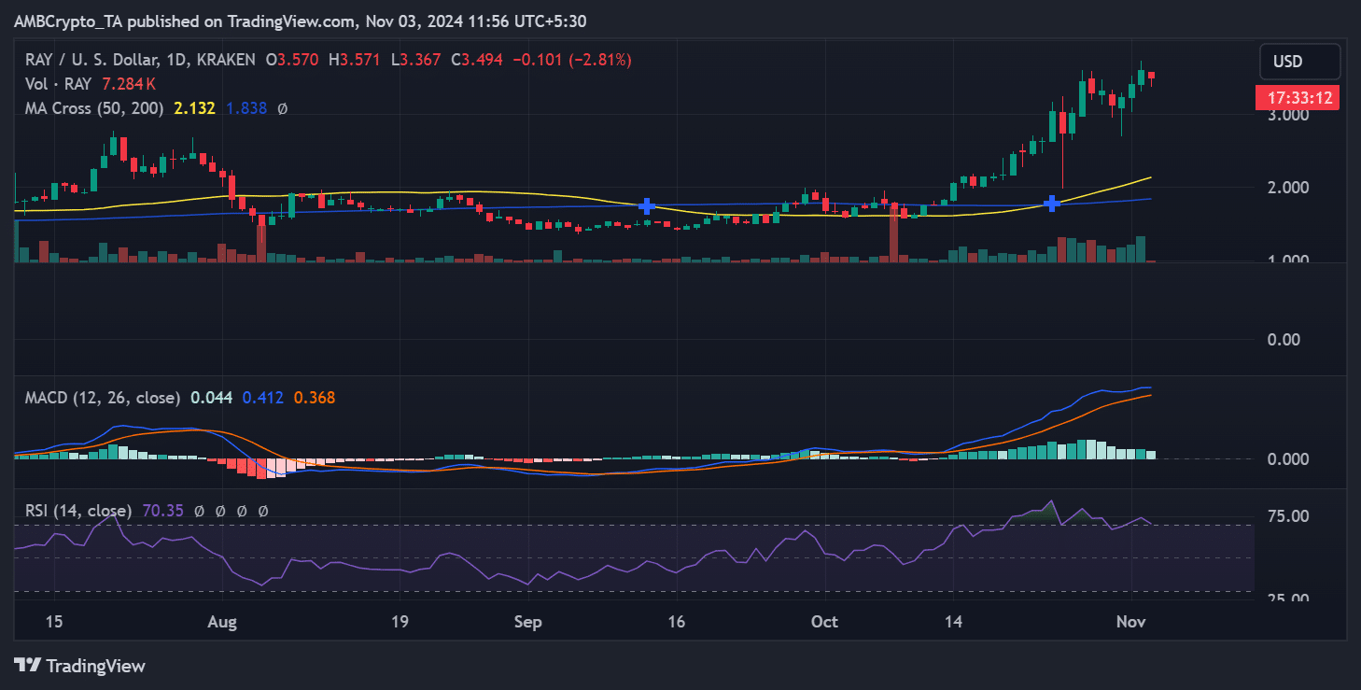The image size is (1361, 690).
Task: Open the USD currency selector
Action: [1299, 62]
